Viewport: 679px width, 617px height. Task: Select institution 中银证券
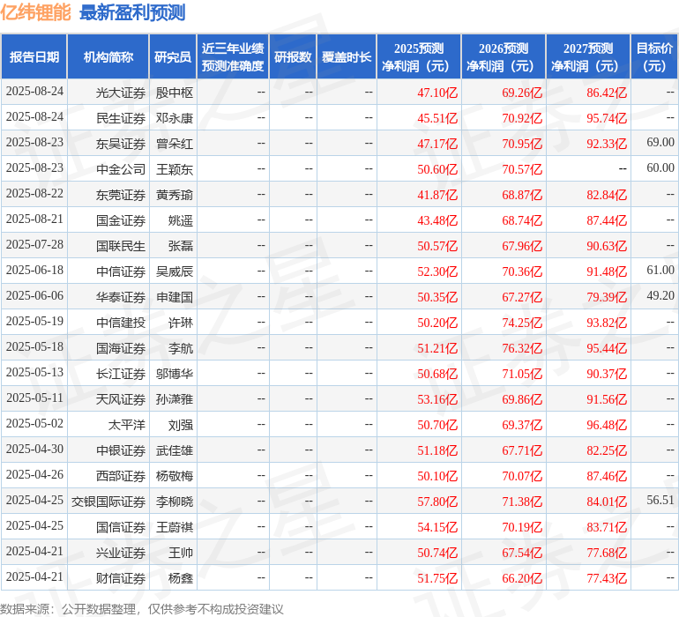coord(121,450)
